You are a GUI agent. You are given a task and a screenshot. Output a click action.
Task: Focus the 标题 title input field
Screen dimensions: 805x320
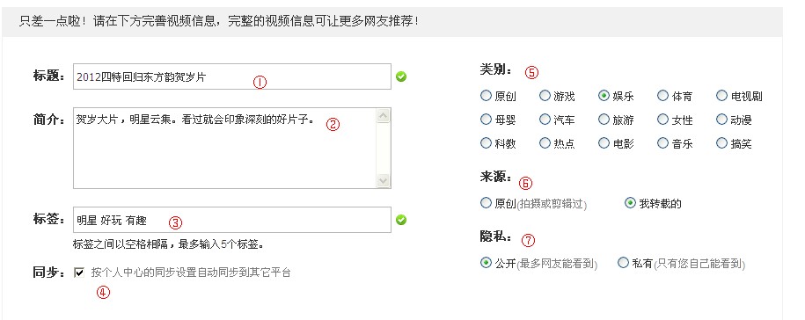[232, 76]
